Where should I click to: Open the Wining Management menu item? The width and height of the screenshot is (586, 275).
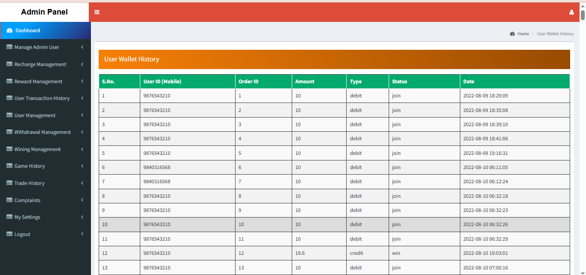pyautogui.click(x=37, y=149)
